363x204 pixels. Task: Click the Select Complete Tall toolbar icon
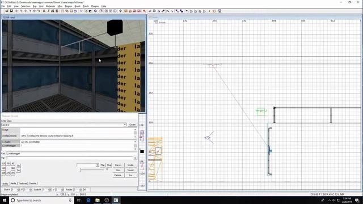44,11
